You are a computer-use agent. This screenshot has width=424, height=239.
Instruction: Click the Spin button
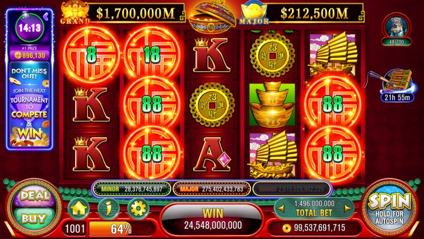(x=390, y=208)
